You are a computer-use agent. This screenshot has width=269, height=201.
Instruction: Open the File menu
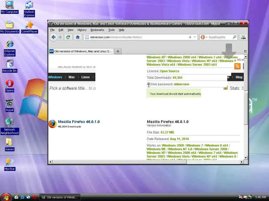click(52, 30)
